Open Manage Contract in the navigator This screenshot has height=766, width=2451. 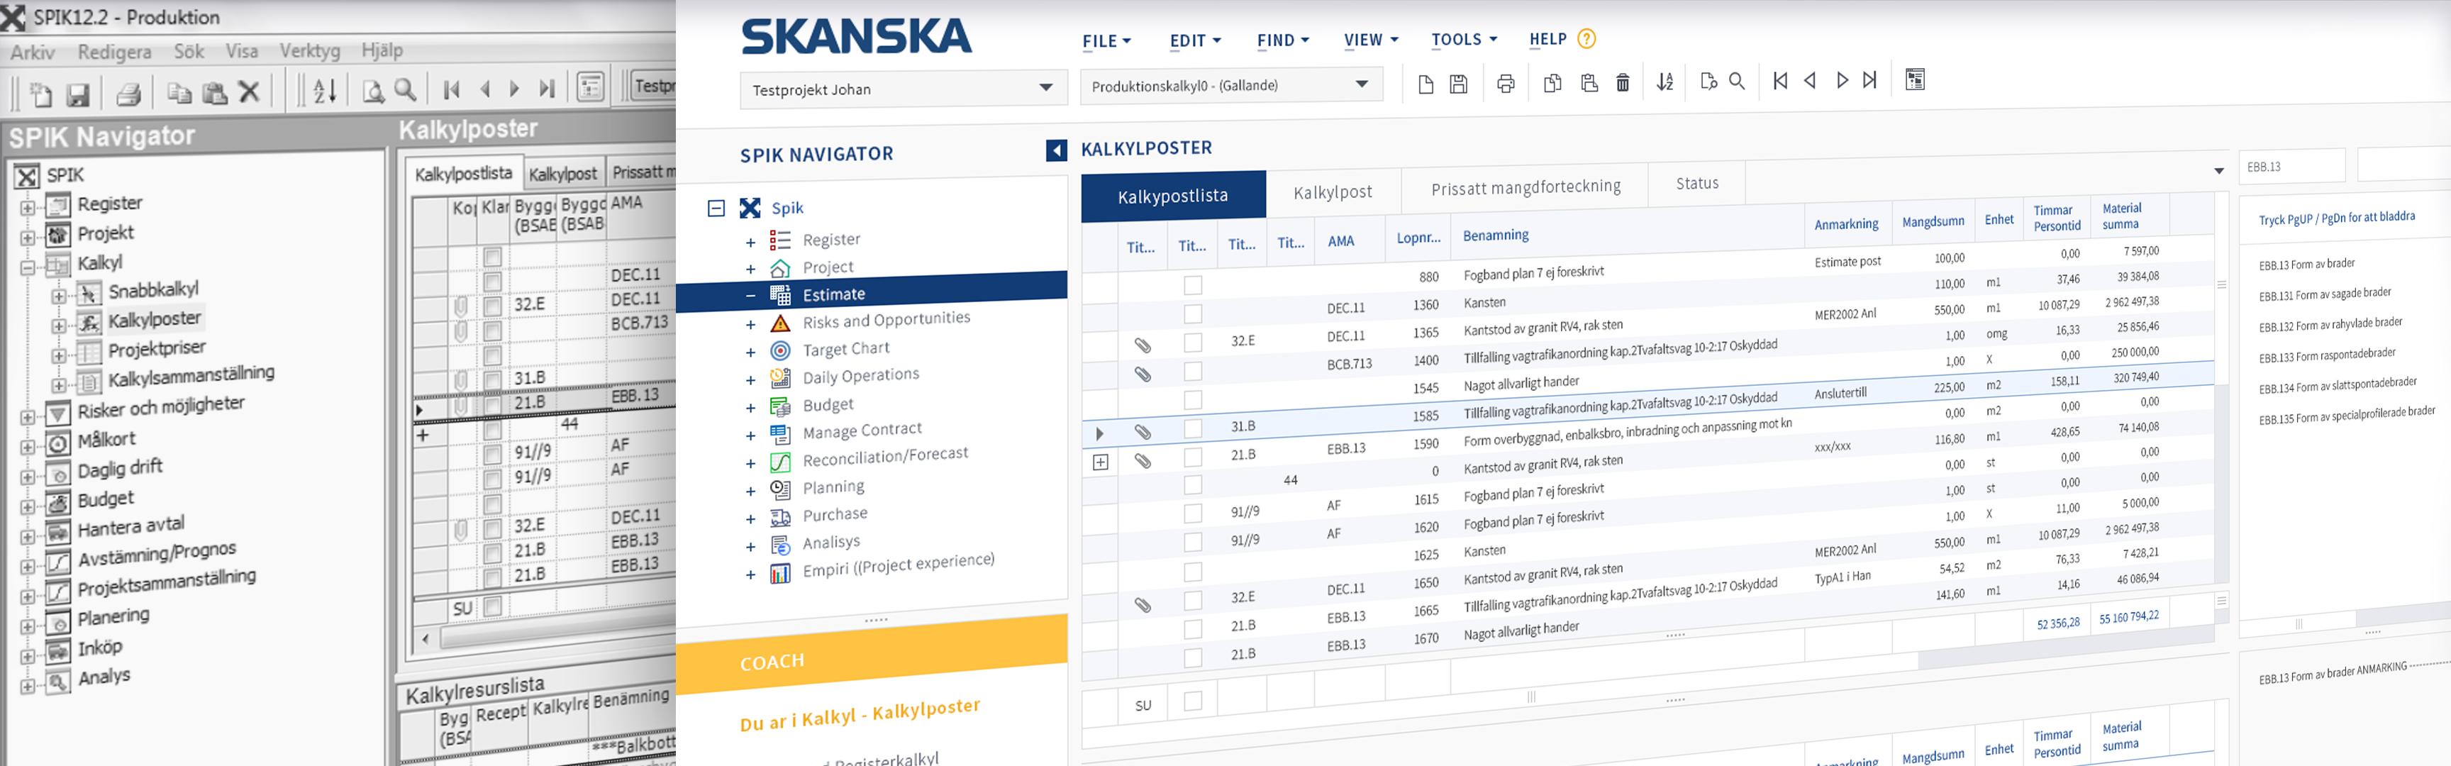pos(862,431)
